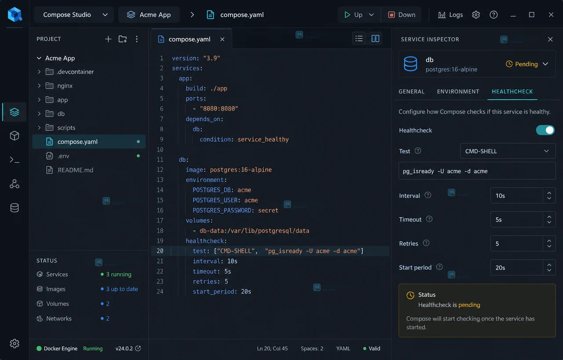Open the container cube icon in sidebar

15,136
